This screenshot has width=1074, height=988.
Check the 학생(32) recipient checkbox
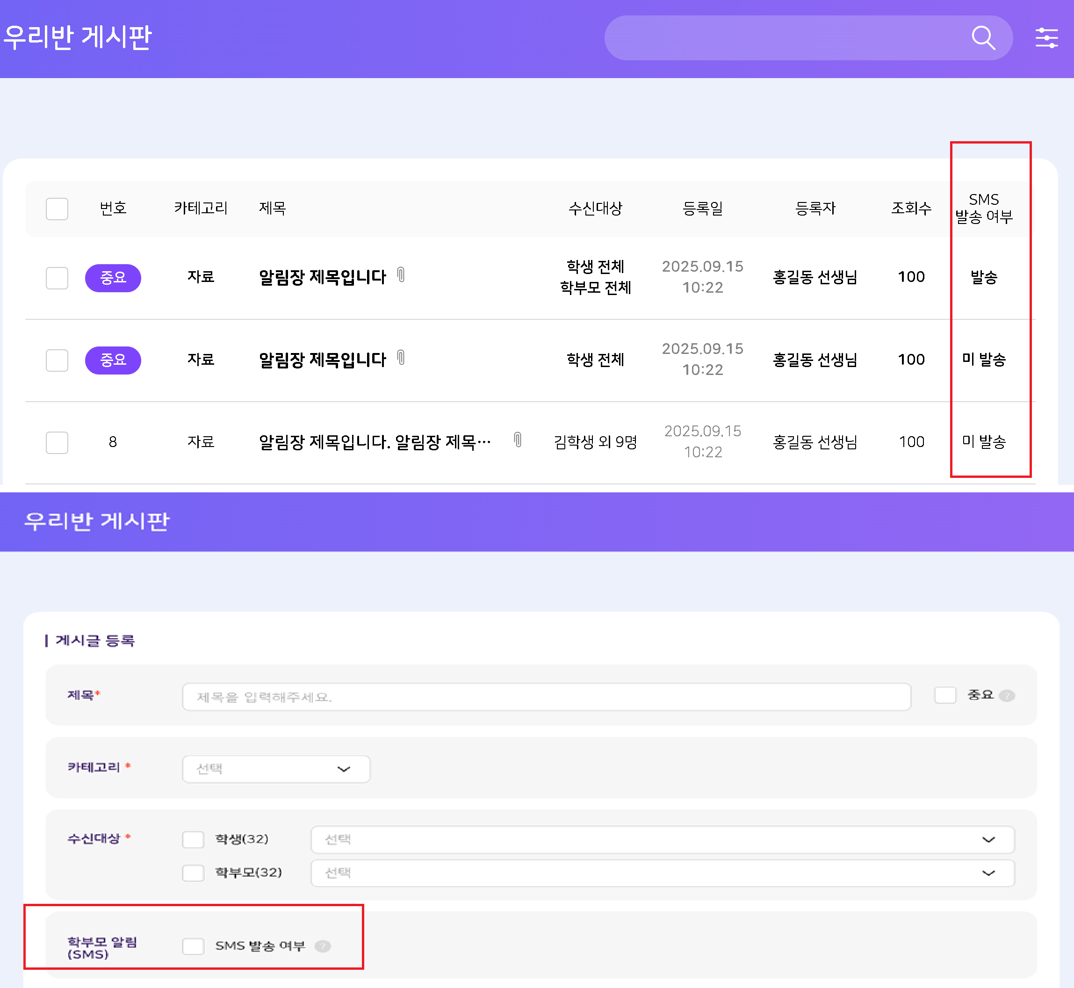(193, 839)
